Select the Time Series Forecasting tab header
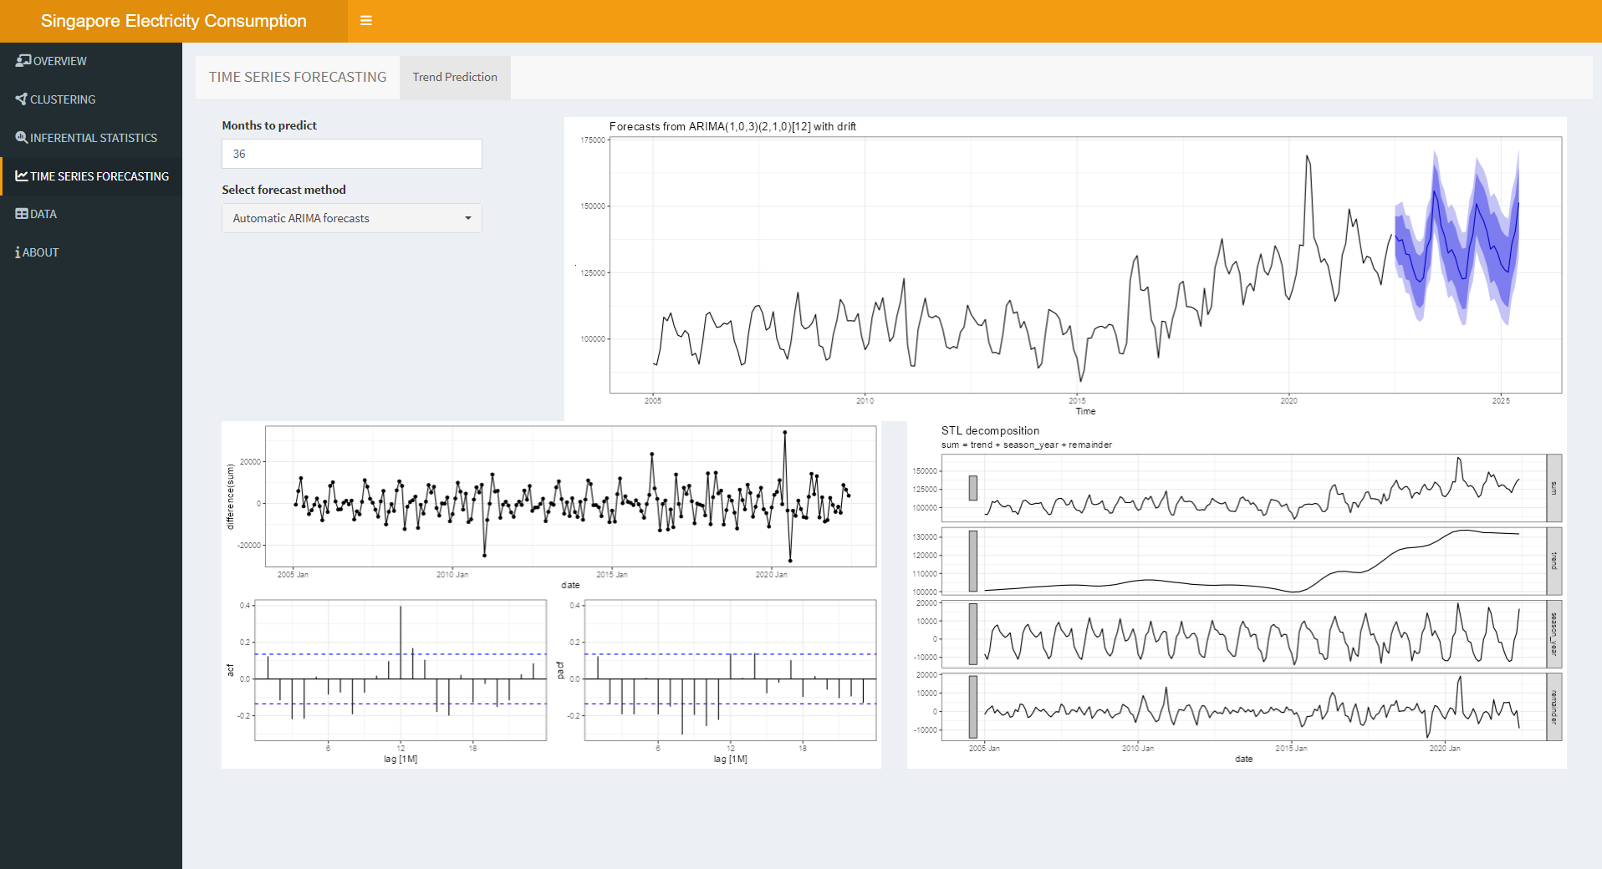This screenshot has width=1602, height=869. click(298, 77)
